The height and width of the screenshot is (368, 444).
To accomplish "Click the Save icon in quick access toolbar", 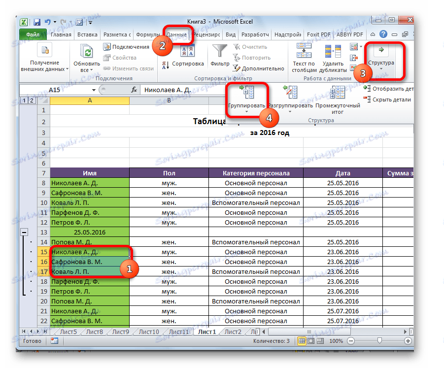I will 36,22.
